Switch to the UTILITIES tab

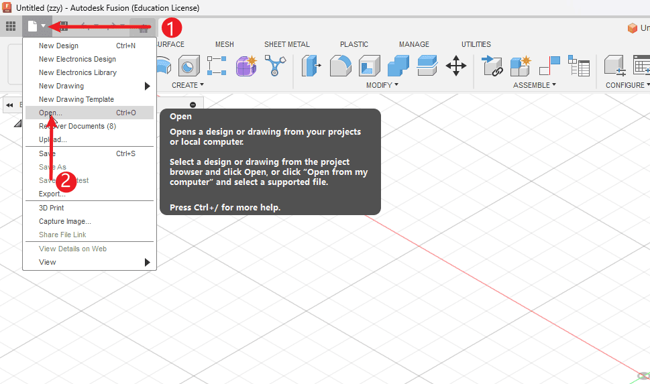(x=476, y=44)
